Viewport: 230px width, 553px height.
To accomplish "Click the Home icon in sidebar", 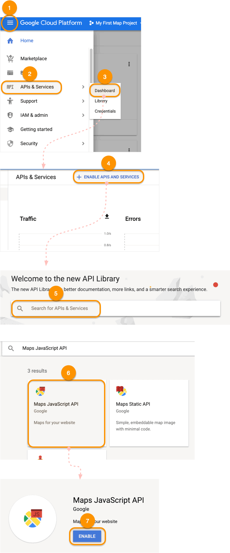I will [x=10, y=41].
